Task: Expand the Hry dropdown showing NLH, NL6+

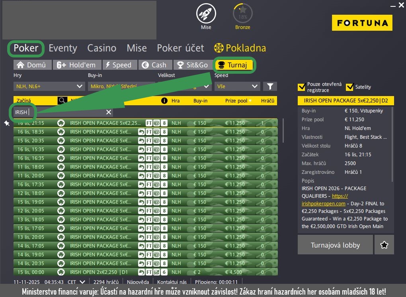Action: [49, 86]
